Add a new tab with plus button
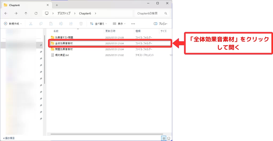Screen dimensions: 273x141 [57, 5]
